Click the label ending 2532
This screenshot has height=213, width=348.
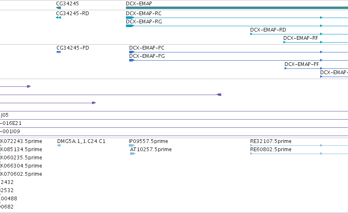click(7, 190)
